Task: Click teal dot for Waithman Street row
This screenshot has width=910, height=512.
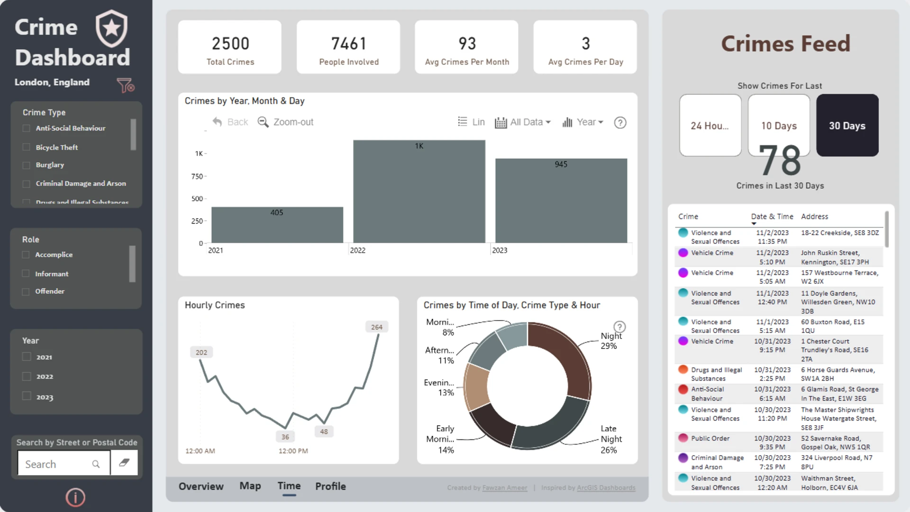Action: [x=683, y=478]
